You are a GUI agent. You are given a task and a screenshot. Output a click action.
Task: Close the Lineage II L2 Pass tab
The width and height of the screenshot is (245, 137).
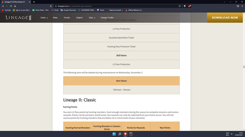29,2
